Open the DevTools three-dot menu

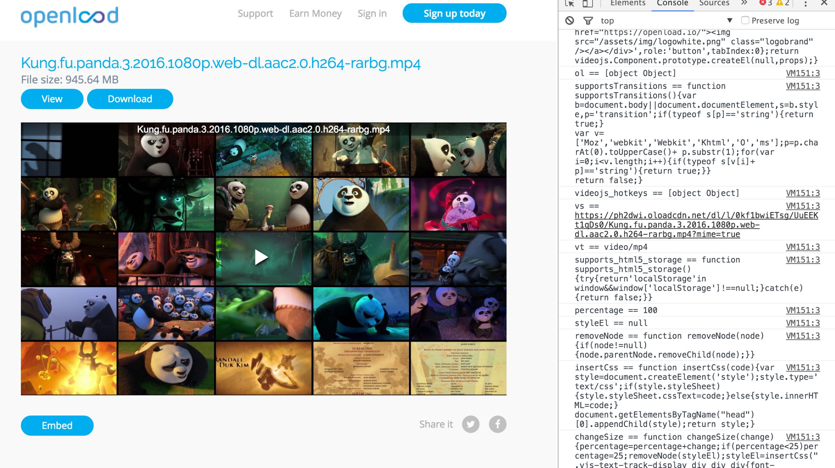point(806,3)
